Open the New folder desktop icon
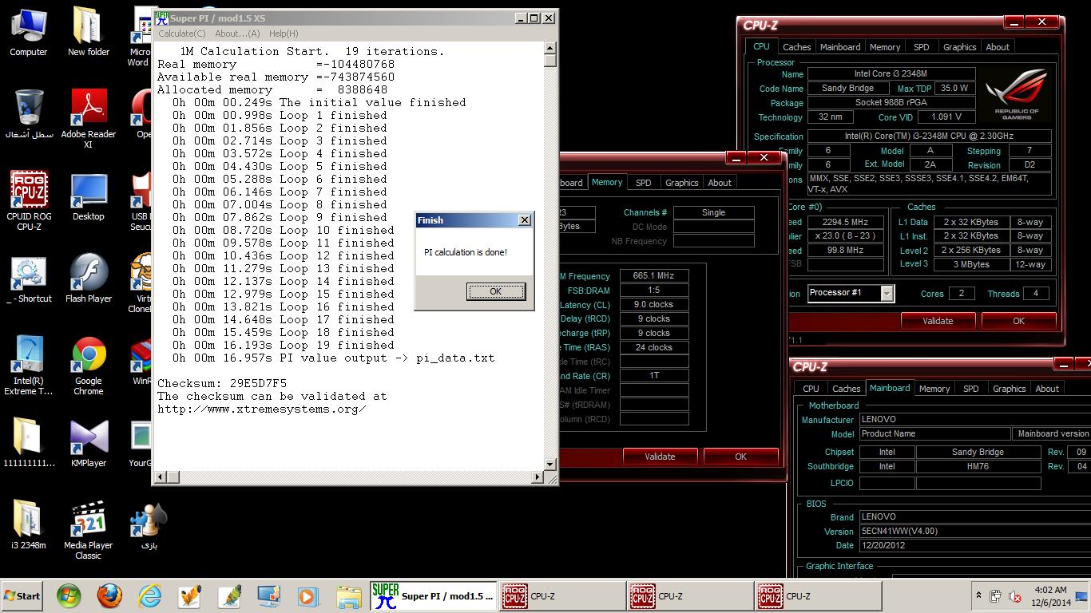Image resolution: width=1091 pixels, height=613 pixels. tap(88, 32)
